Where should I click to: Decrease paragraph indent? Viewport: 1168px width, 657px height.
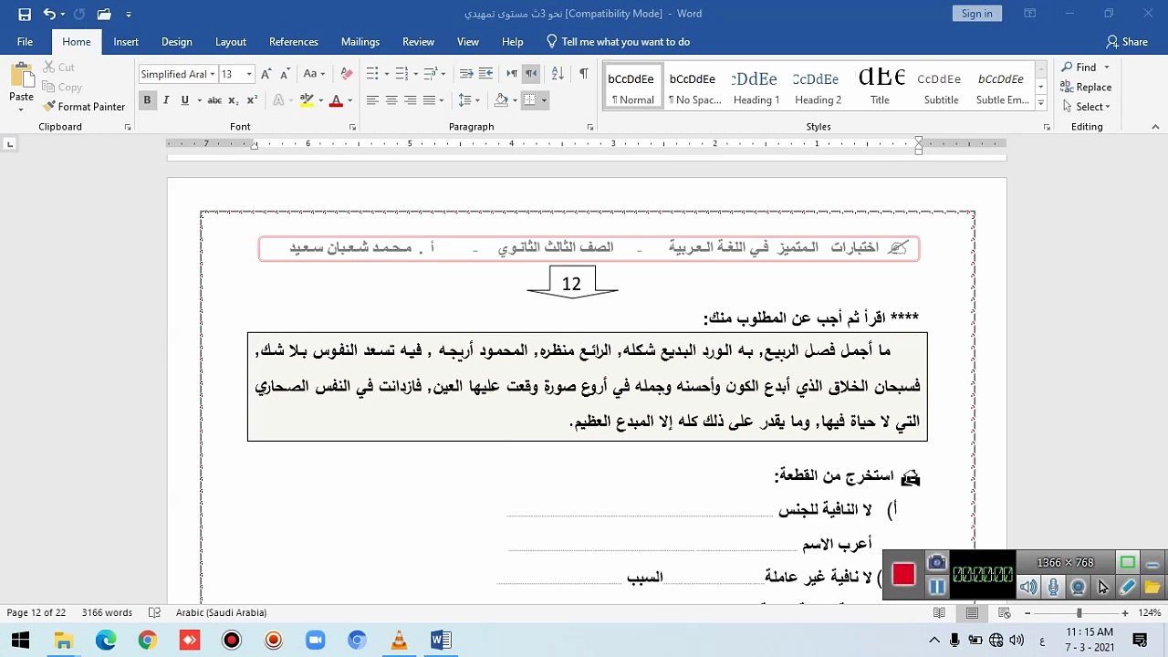click(x=466, y=74)
